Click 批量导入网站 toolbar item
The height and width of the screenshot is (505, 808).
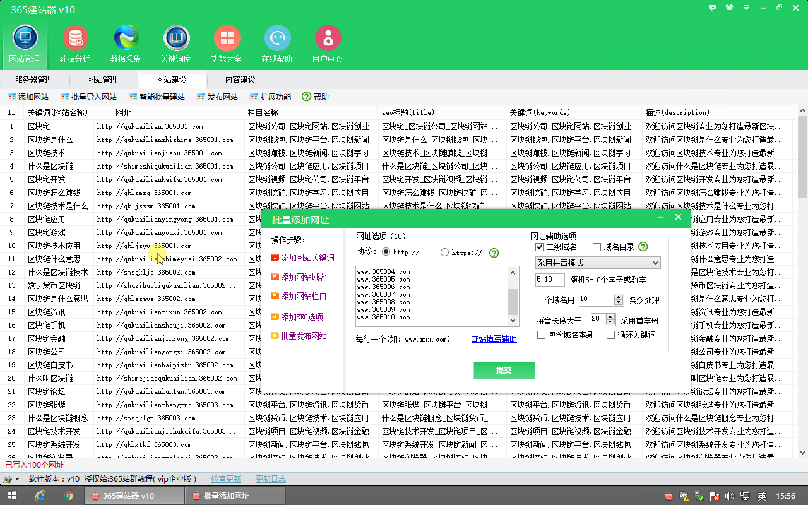[89, 97]
